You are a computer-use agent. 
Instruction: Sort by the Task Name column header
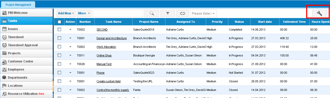click(113, 22)
